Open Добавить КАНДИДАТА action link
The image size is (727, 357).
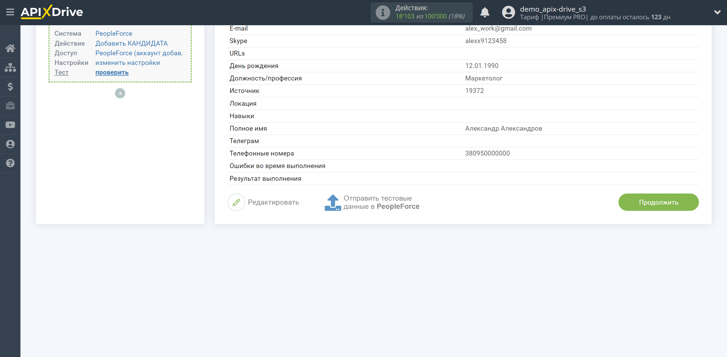click(x=131, y=43)
